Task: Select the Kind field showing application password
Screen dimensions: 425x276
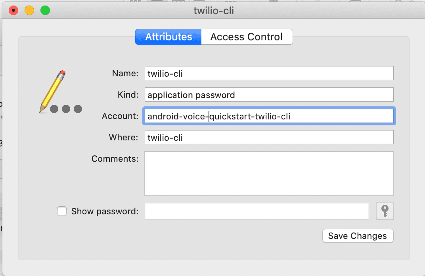Action: click(x=269, y=95)
